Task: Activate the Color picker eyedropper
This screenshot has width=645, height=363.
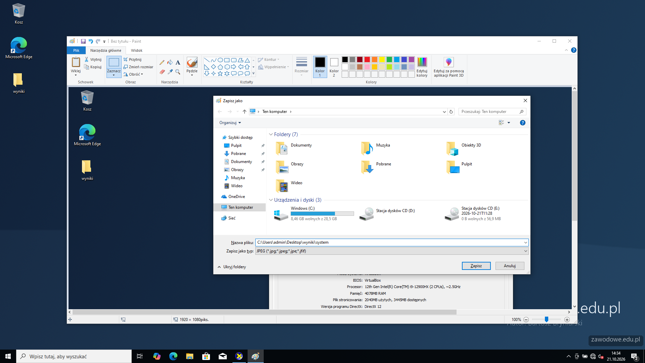Action: pos(170,72)
